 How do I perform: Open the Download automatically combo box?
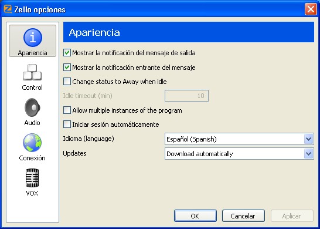point(239,154)
